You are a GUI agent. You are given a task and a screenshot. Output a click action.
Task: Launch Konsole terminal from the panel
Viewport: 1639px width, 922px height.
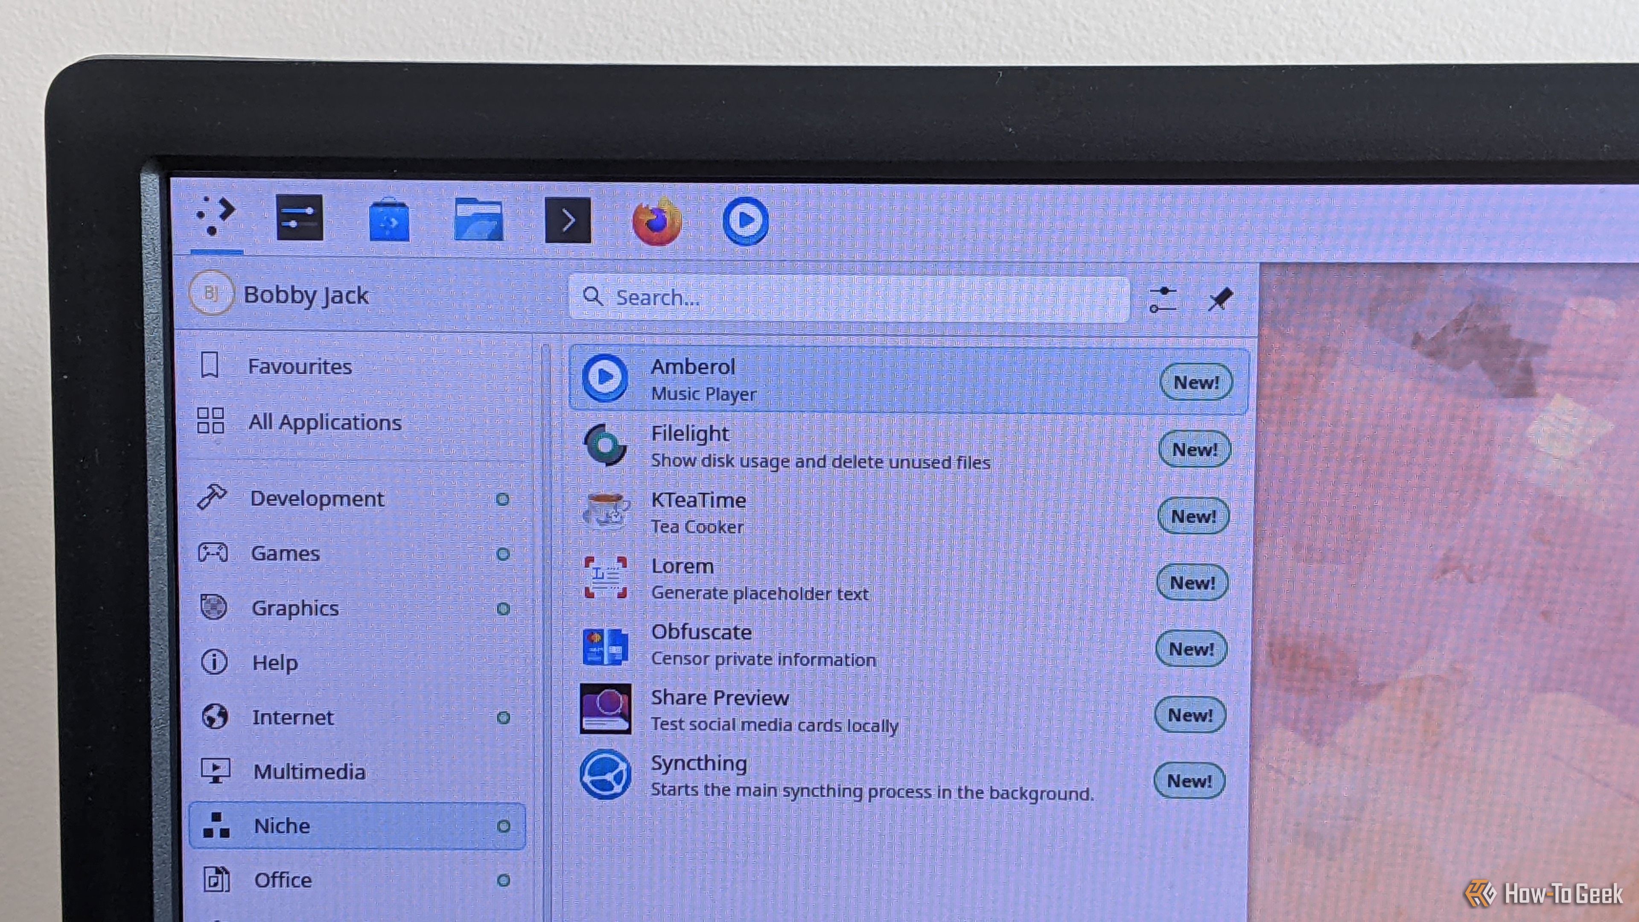568,221
